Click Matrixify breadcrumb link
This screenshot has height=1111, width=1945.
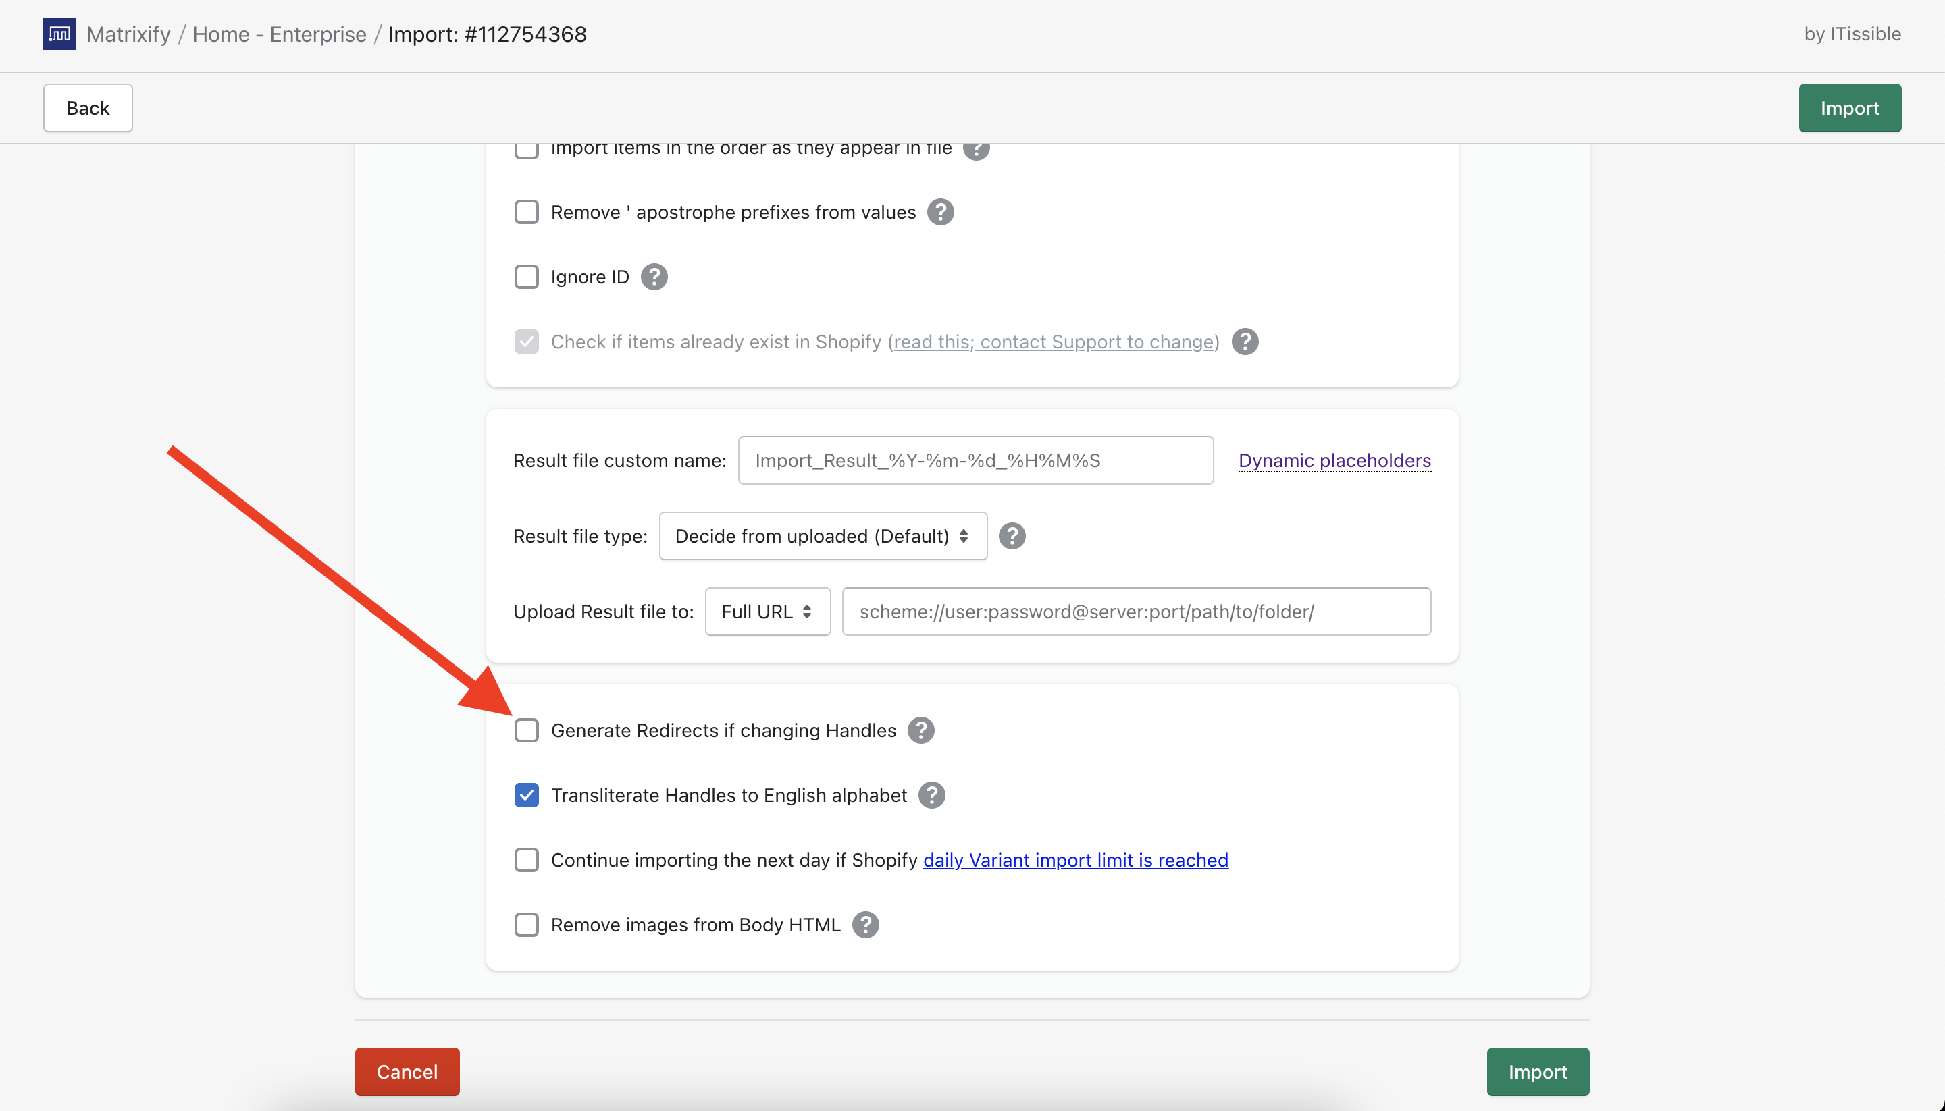coord(128,34)
